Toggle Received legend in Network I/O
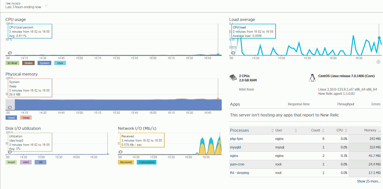This screenshot has width=383, height=189. [126, 162]
